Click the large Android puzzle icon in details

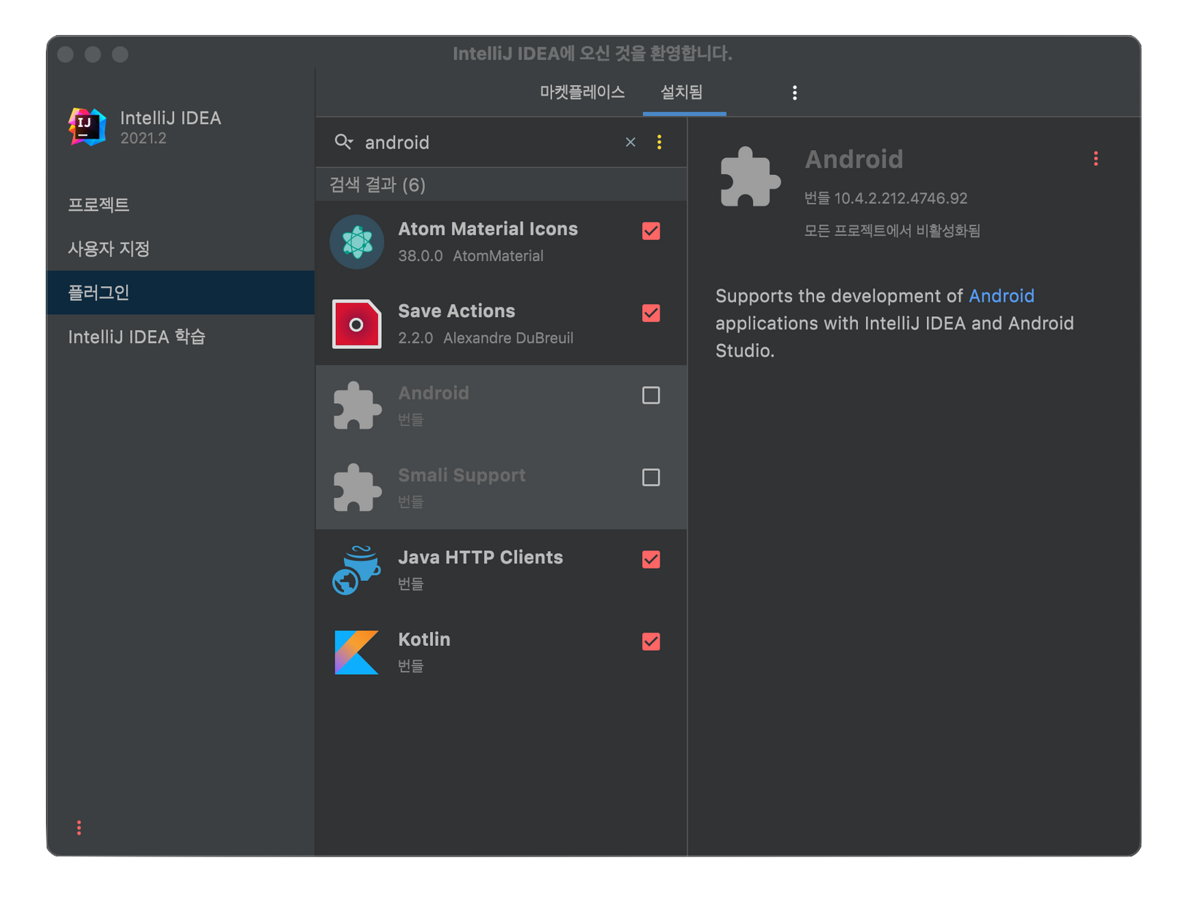pos(750,177)
